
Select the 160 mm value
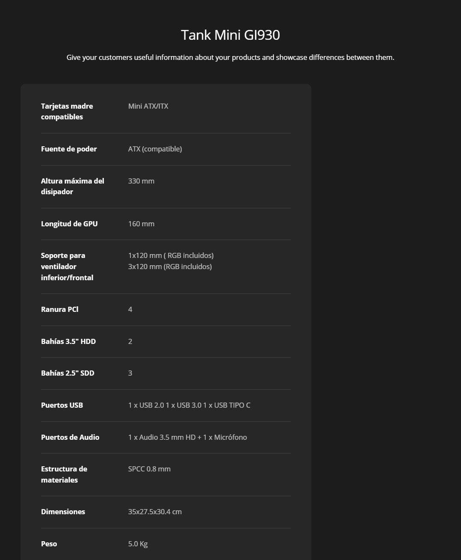tap(141, 224)
